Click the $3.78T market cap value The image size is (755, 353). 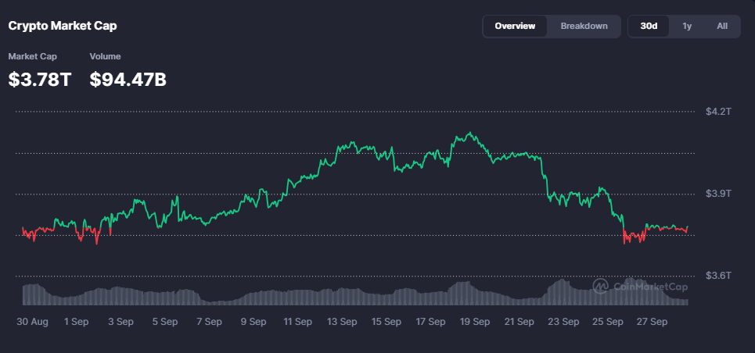[40, 80]
